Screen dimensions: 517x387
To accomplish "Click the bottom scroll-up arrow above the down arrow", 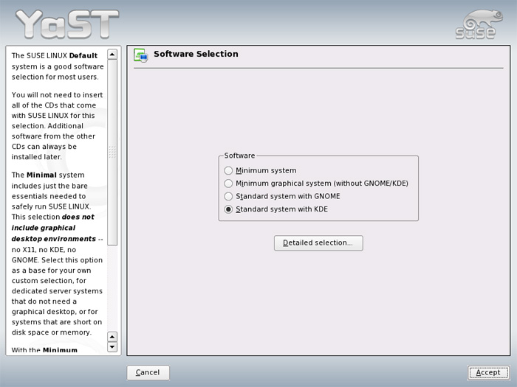I will tap(112, 337).
